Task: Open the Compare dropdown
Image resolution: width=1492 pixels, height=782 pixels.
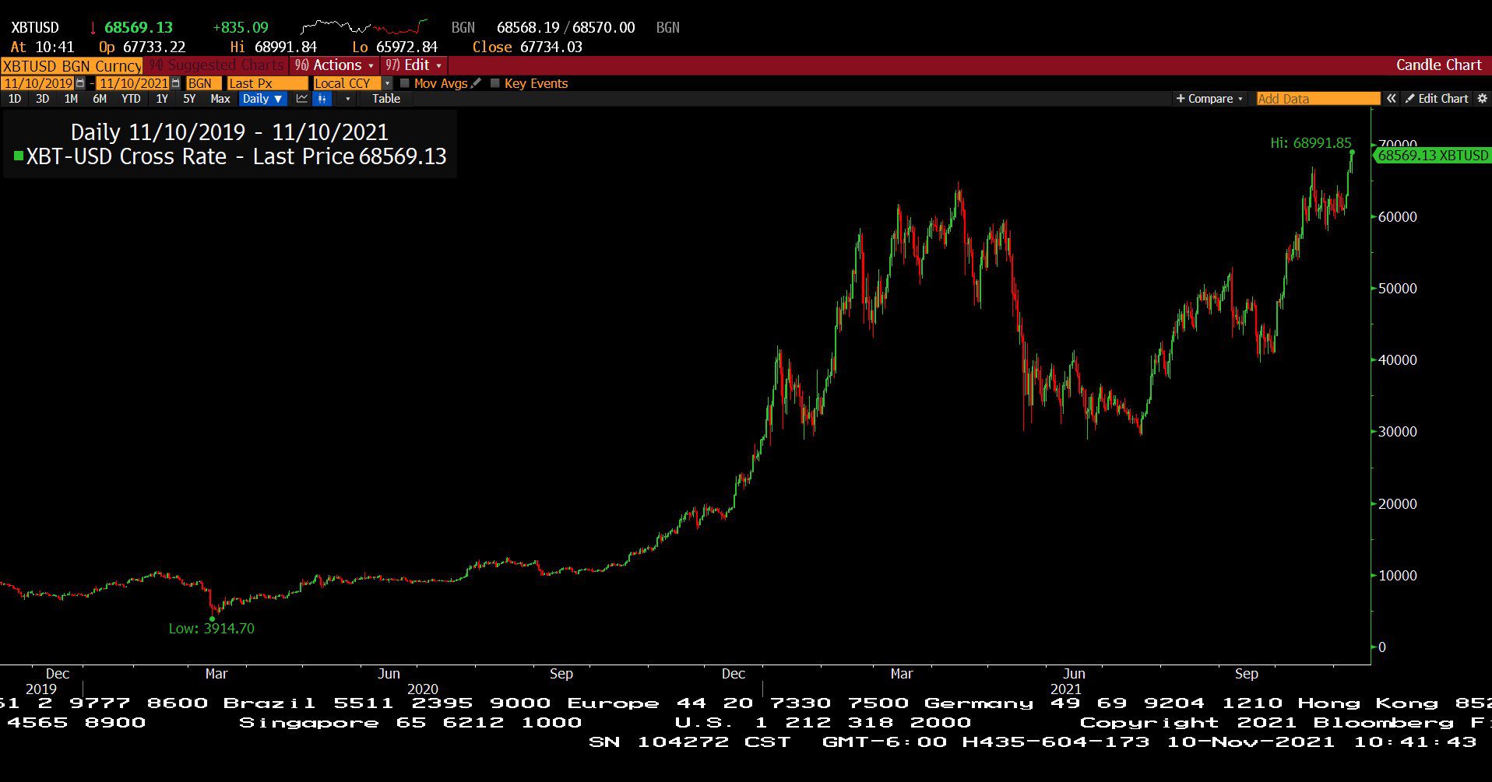Action: (x=1209, y=99)
